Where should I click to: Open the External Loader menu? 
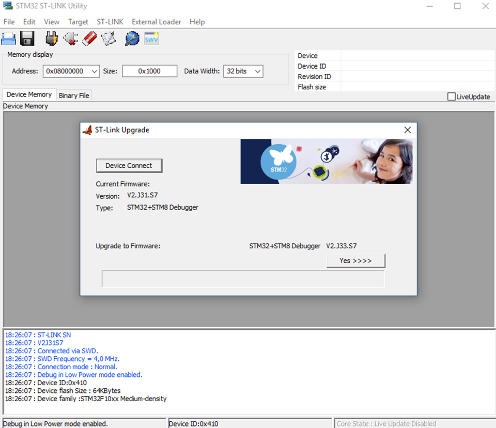click(x=156, y=22)
